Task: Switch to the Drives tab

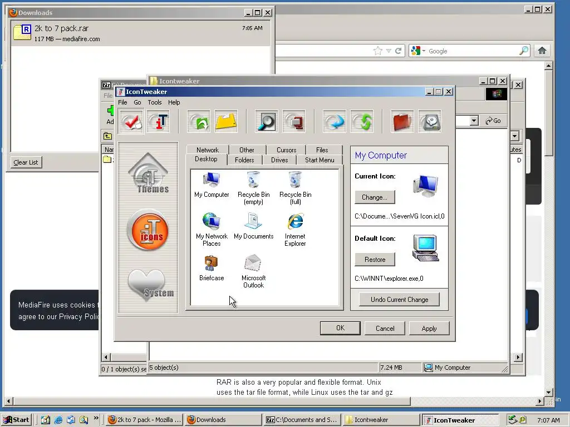Action: 279,160
